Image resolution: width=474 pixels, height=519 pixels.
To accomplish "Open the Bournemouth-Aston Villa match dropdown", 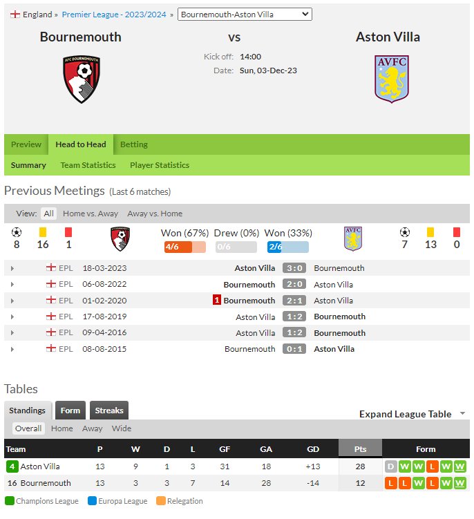I will pyautogui.click(x=245, y=15).
